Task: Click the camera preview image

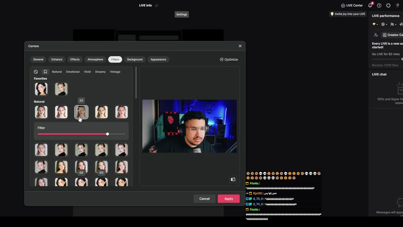Action: click(x=190, y=126)
